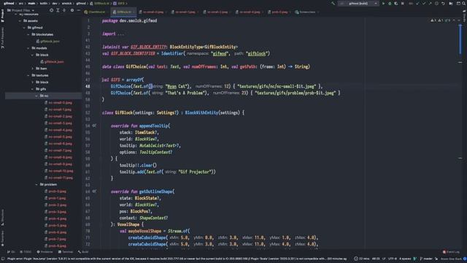Open the Project Files view selector
The width and height of the screenshot is (467, 263).
[x=20, y=10]
